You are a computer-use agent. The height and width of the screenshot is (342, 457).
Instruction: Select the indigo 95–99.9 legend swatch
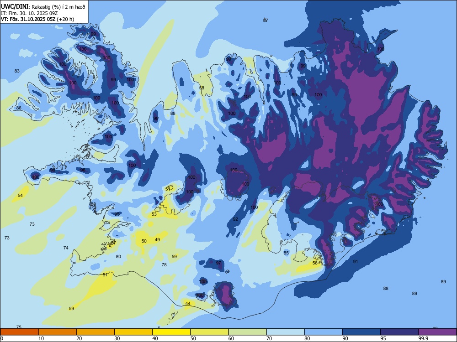click(x=399, y=332)
